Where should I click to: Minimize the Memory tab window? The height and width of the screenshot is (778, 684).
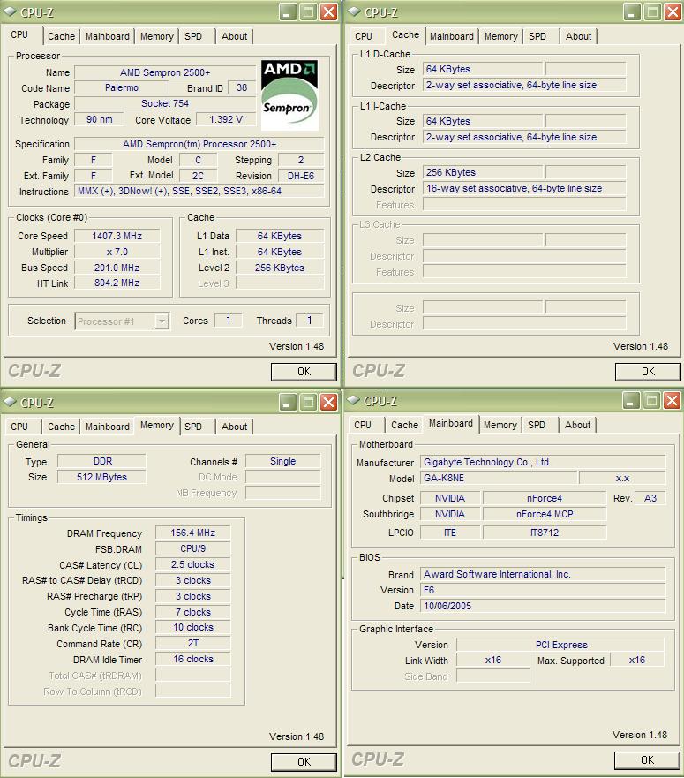coord(288,403)
